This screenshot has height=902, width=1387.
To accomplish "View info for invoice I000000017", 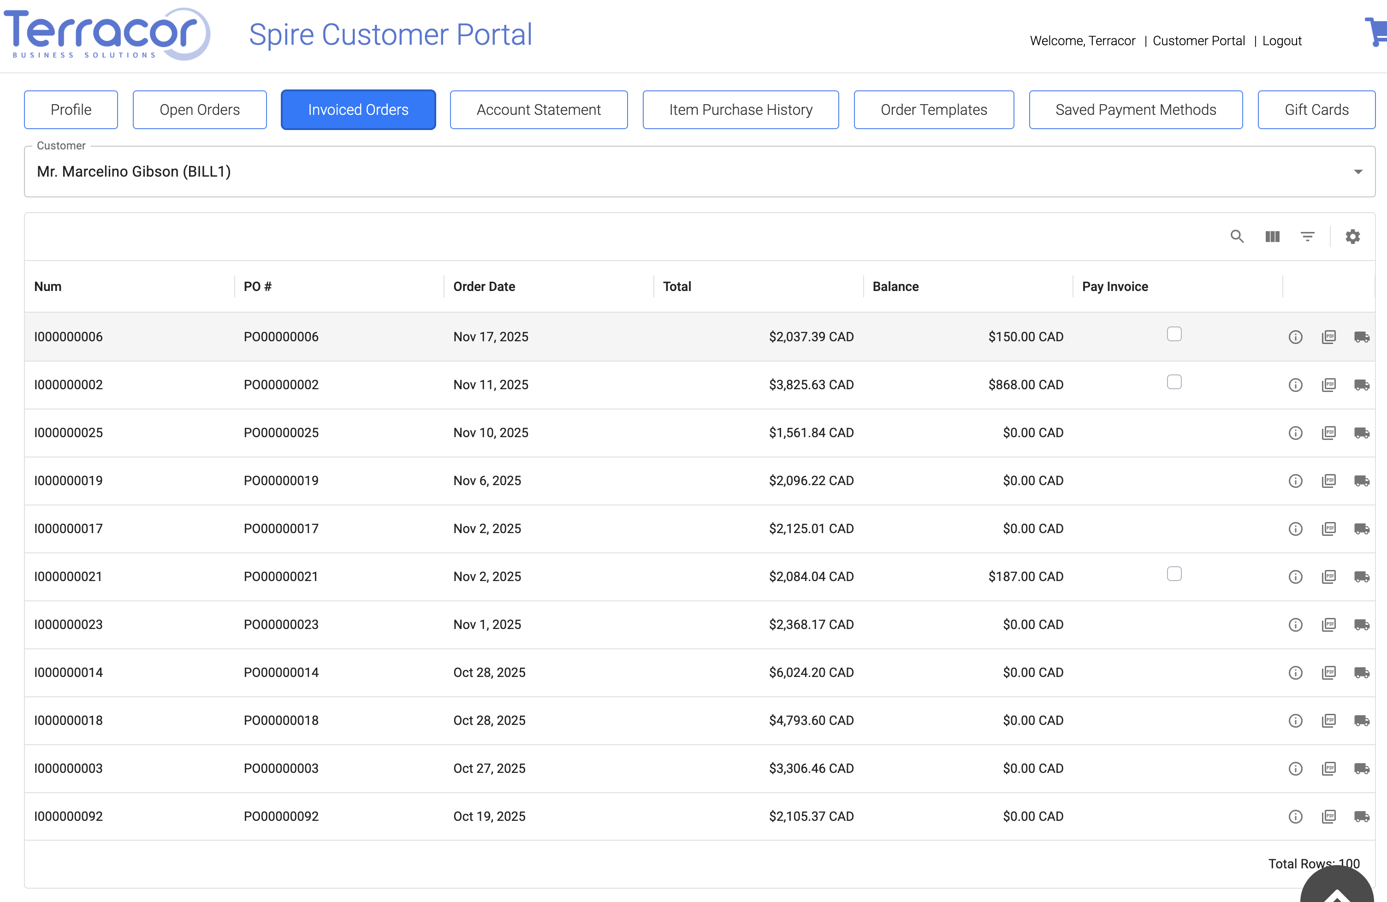I will tap(1295, 528).
